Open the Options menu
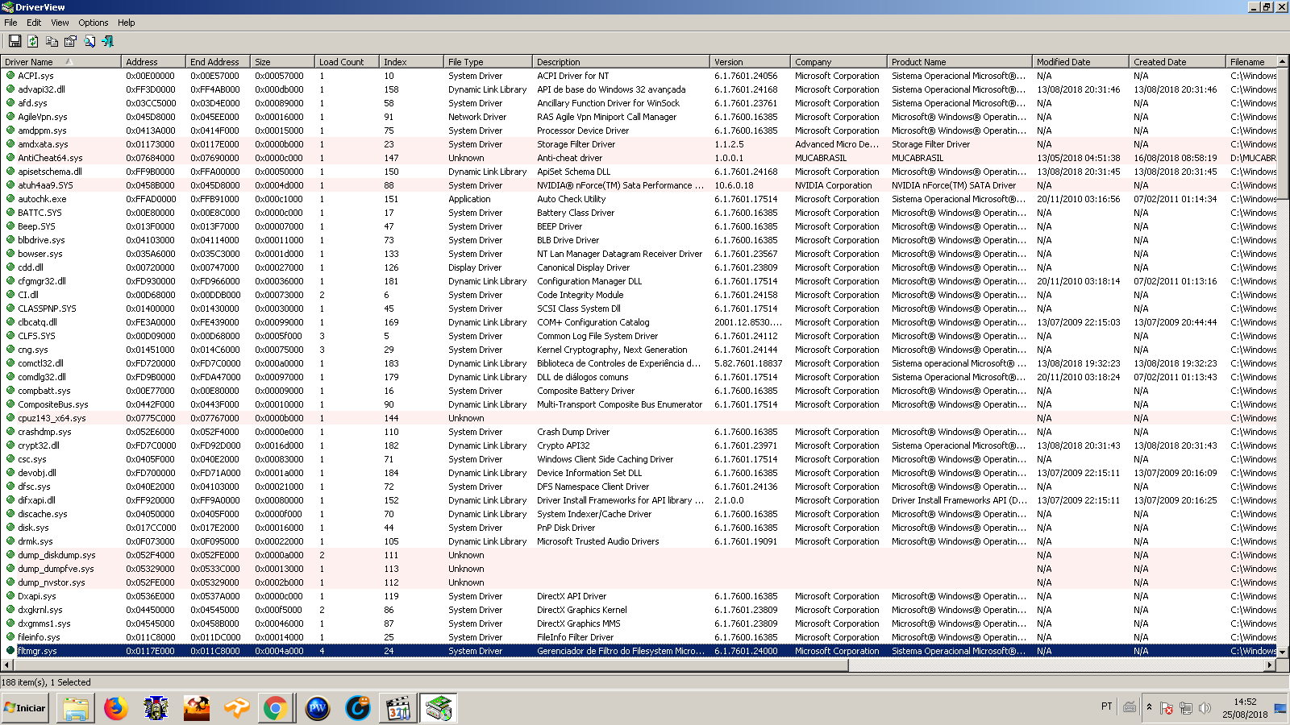The width and height of the screenshot is (1290, 725). pyautogui.click(x=93, y=23)
